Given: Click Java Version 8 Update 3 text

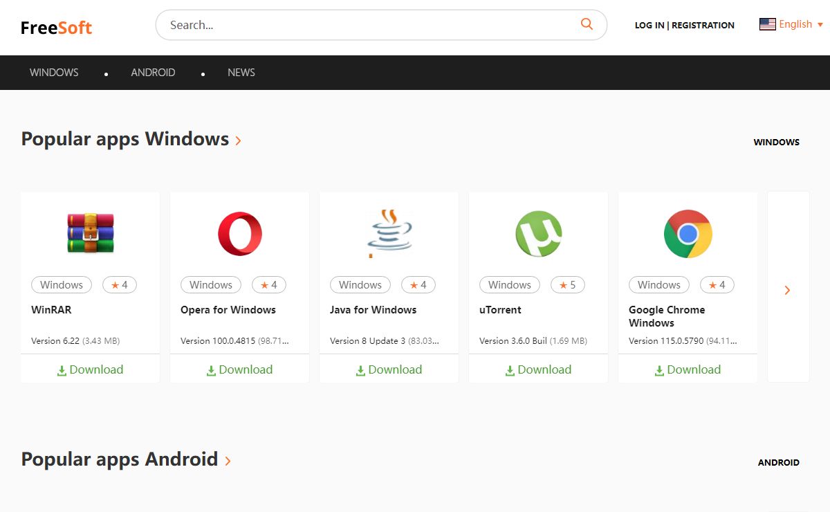Looking at the screenshot, I should point(368,341).
